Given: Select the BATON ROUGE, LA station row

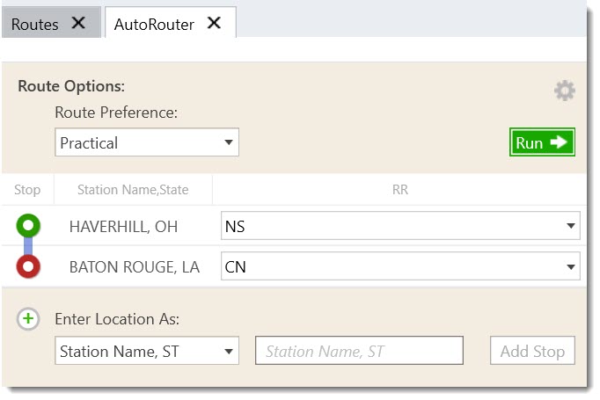Looking at the screenshot, I should pos(134,266).
